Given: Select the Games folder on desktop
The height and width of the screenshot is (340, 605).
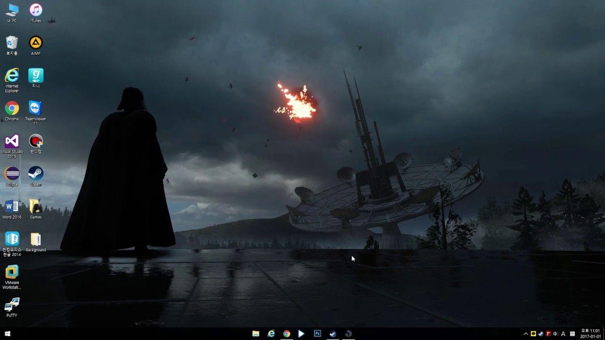Looking at the screenshot, I should point(36,209).
